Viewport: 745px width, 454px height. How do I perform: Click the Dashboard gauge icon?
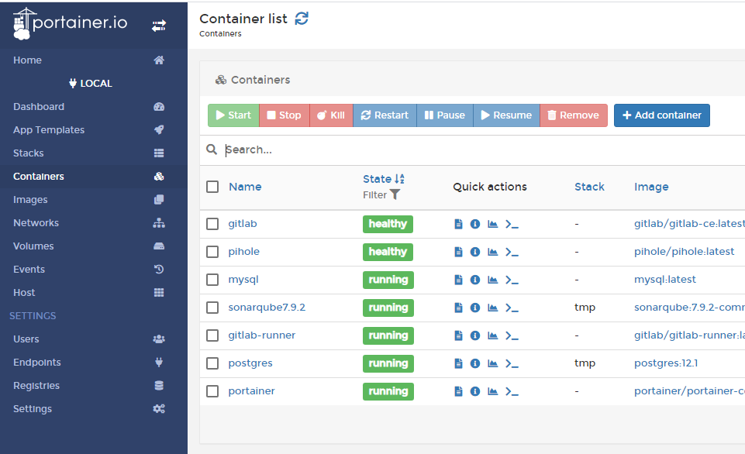[x=159, y=107]
